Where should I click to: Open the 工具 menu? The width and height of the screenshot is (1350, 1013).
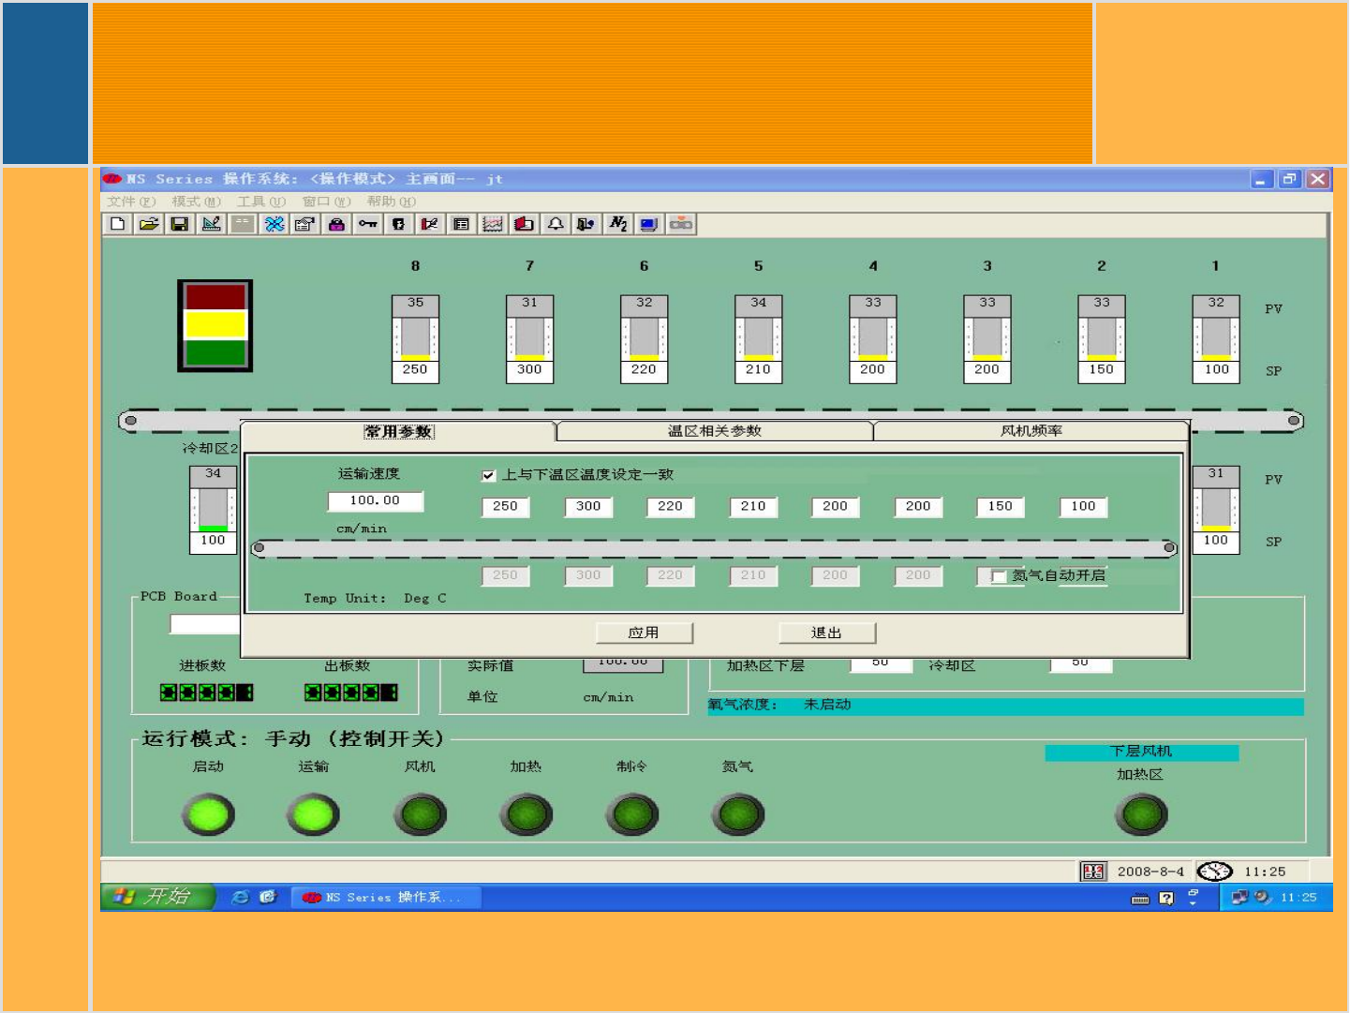(x=261, y=201)
